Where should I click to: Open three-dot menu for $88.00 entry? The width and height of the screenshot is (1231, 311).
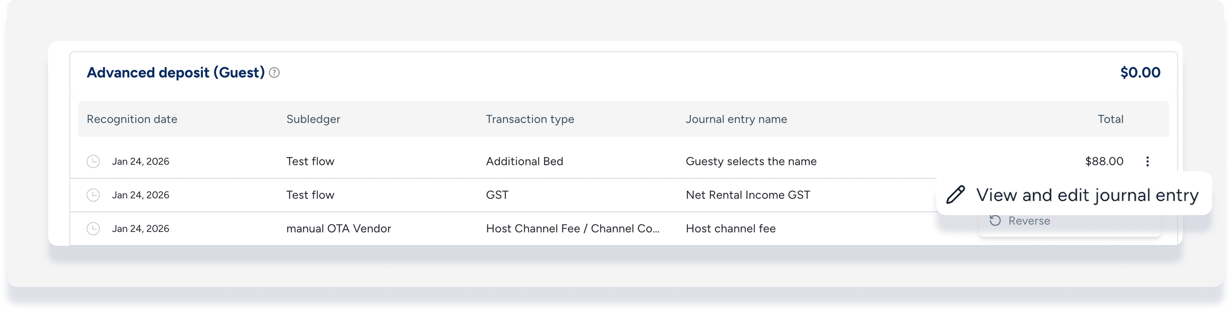click(x=1147, y=162)
